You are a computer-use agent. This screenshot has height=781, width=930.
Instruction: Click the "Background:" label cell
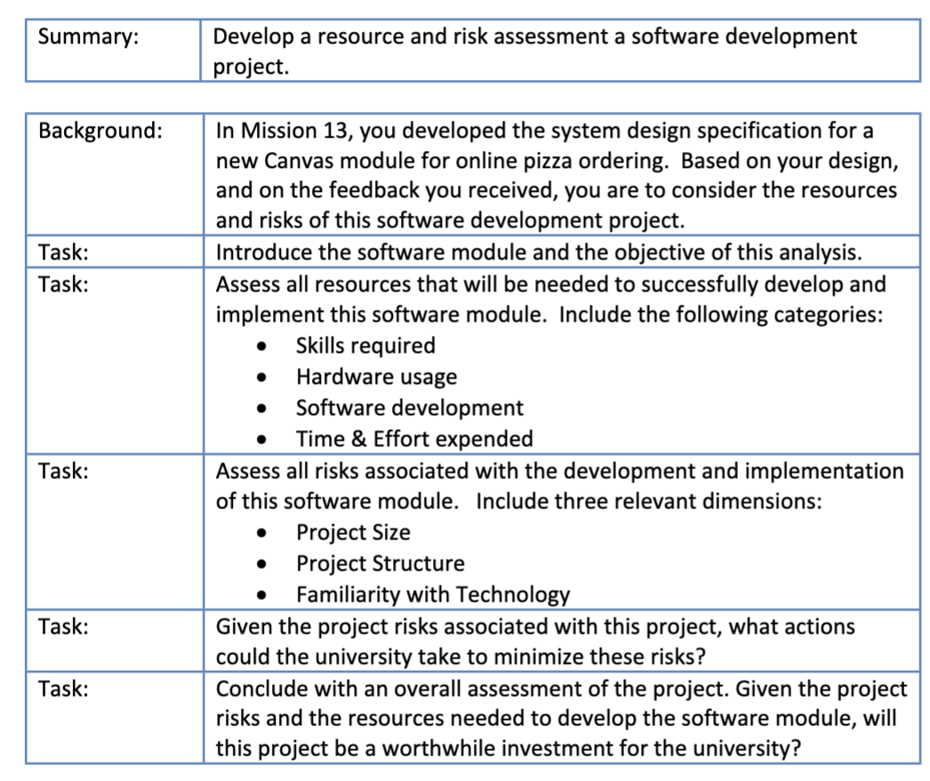(115, 174)
